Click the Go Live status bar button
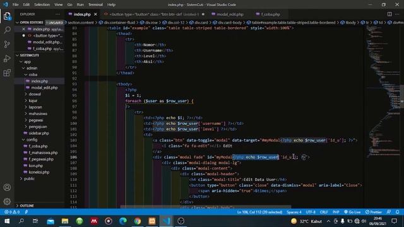The width and height of the screenshot is (404, 227). click(352, 212)
